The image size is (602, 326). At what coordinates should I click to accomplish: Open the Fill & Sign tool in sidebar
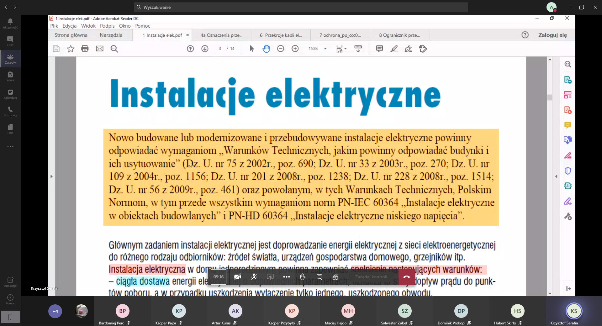(x=568, y=201)
